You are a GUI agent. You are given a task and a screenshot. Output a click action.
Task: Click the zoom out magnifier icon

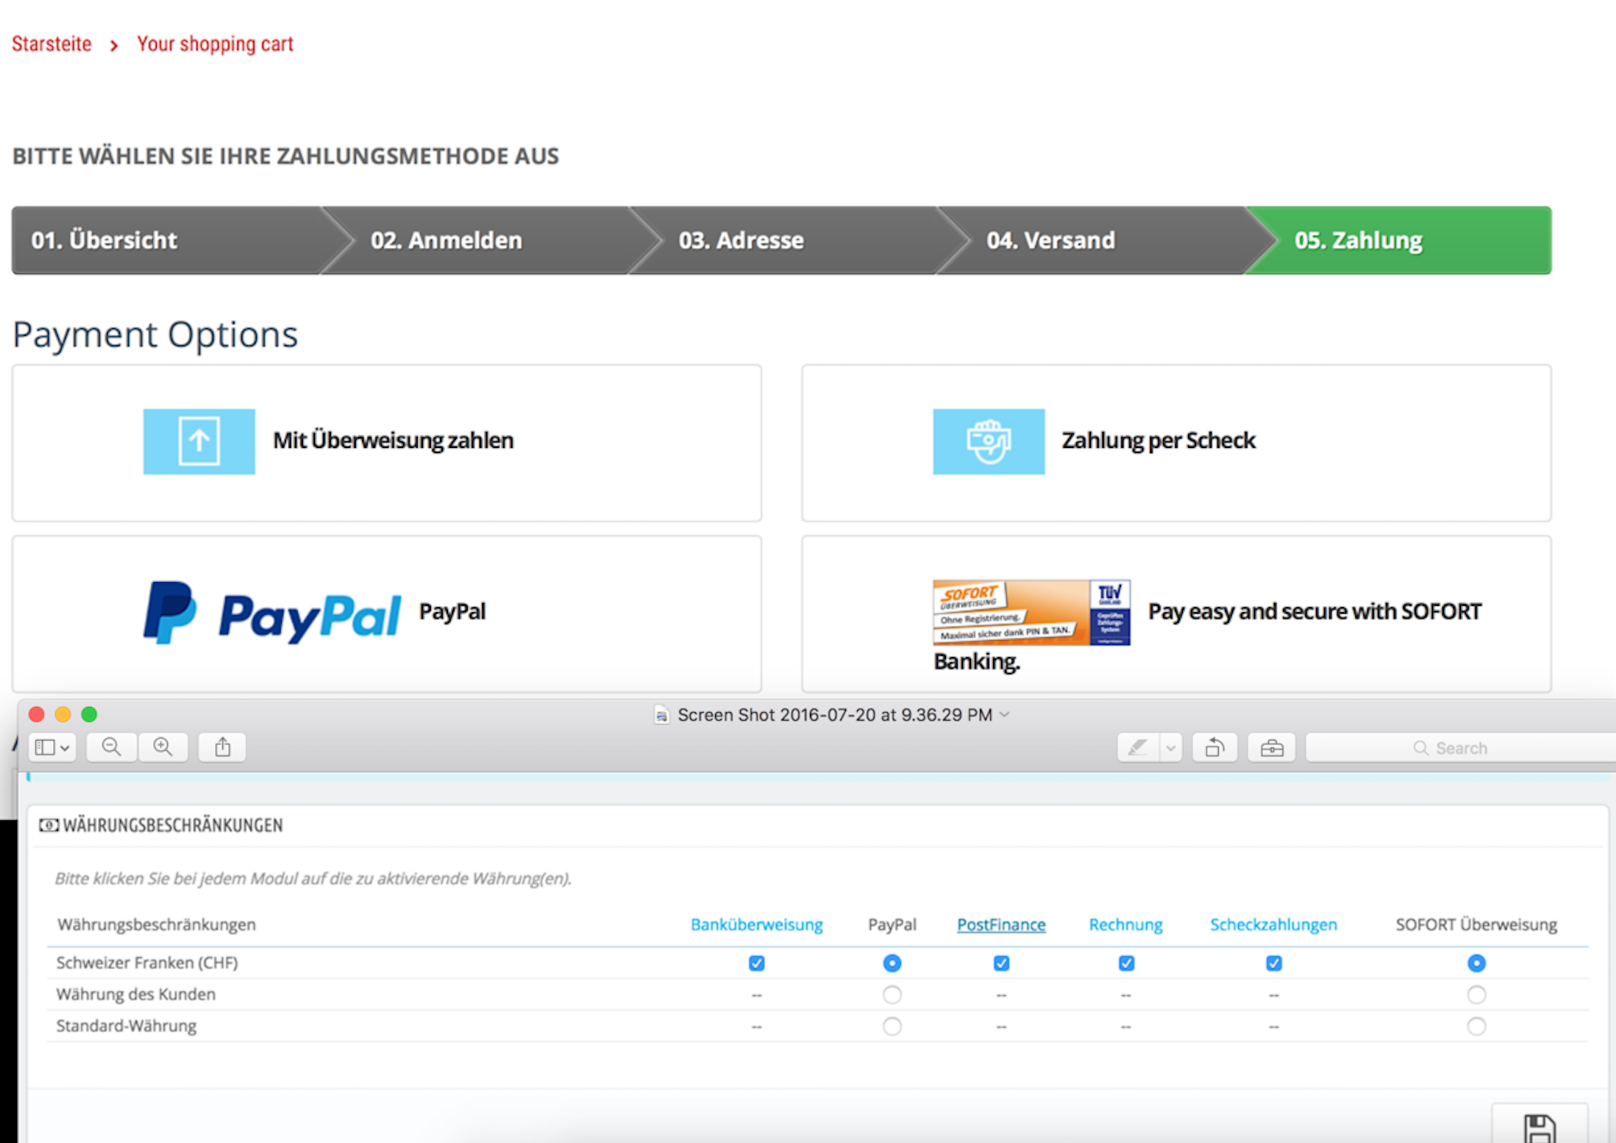point(111,747)
